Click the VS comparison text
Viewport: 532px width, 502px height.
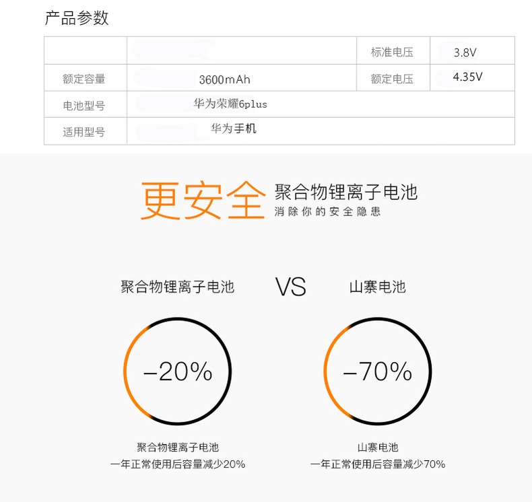[291, 287]
